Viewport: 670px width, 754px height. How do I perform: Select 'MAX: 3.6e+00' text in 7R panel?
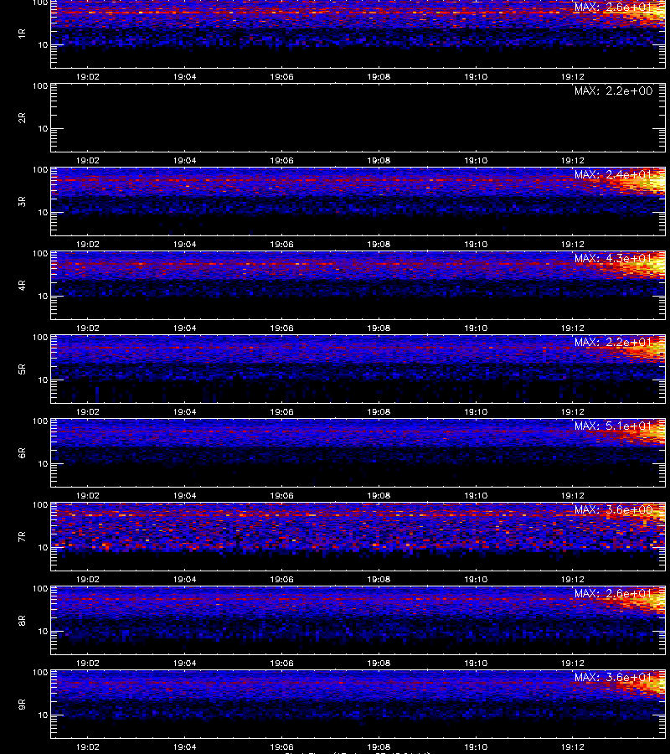pos(613,509)
